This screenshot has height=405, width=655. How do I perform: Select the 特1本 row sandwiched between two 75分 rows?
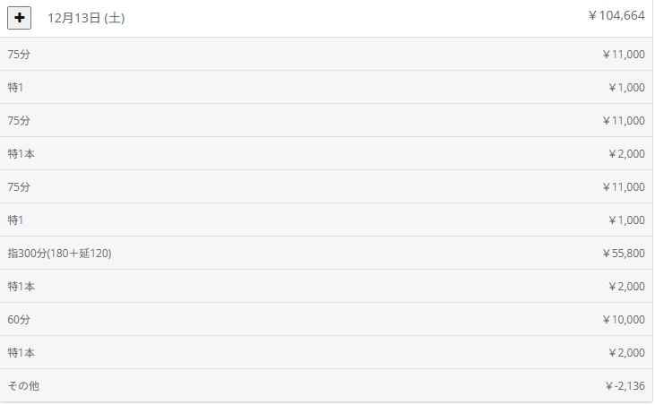pos(22,154)
